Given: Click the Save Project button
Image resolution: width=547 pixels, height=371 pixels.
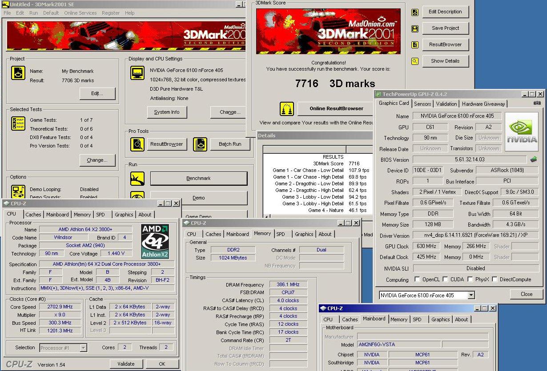Looking at the screenshot, I should 446,28.
